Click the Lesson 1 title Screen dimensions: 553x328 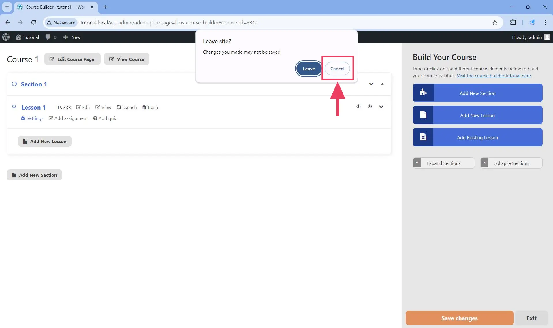[x=33, y=107]
